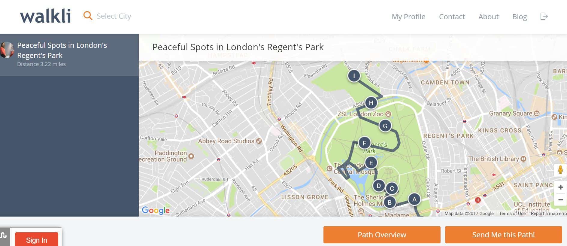Select map waypoint marker G
Image resolution: width=567 pixels, height=246 pixels.
tap(385, 126)
